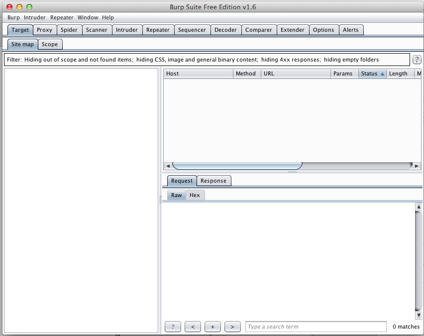Screen dimensions: 424x336
Task: Open the Intruder menu
Action: (x=34, y=17)
